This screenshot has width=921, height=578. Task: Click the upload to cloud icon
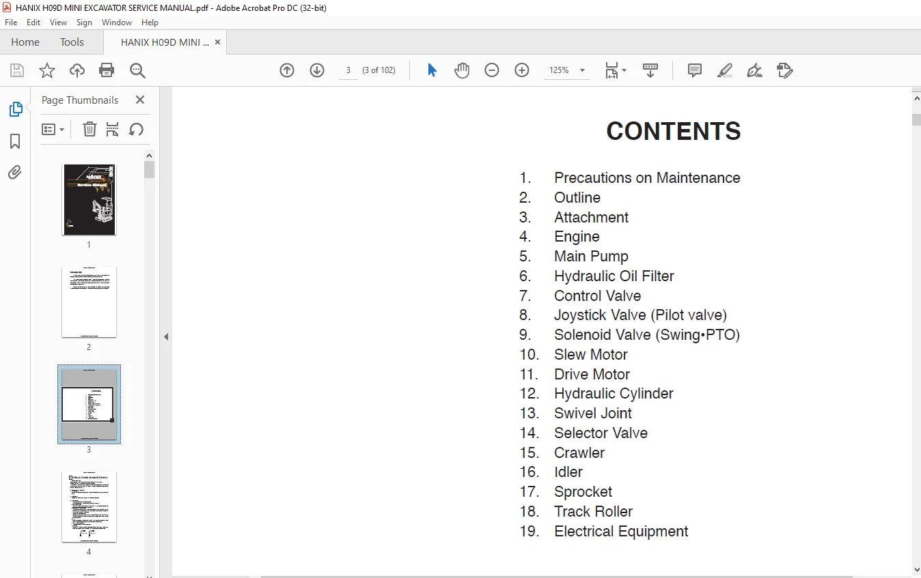coord(77,70)
